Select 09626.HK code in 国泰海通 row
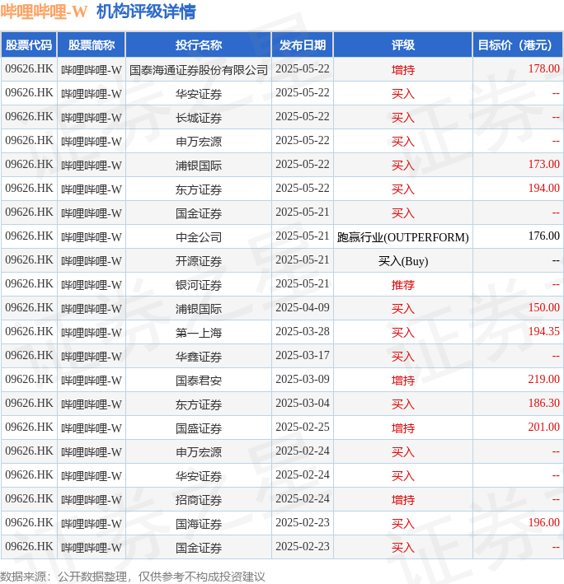 [29, 70]
